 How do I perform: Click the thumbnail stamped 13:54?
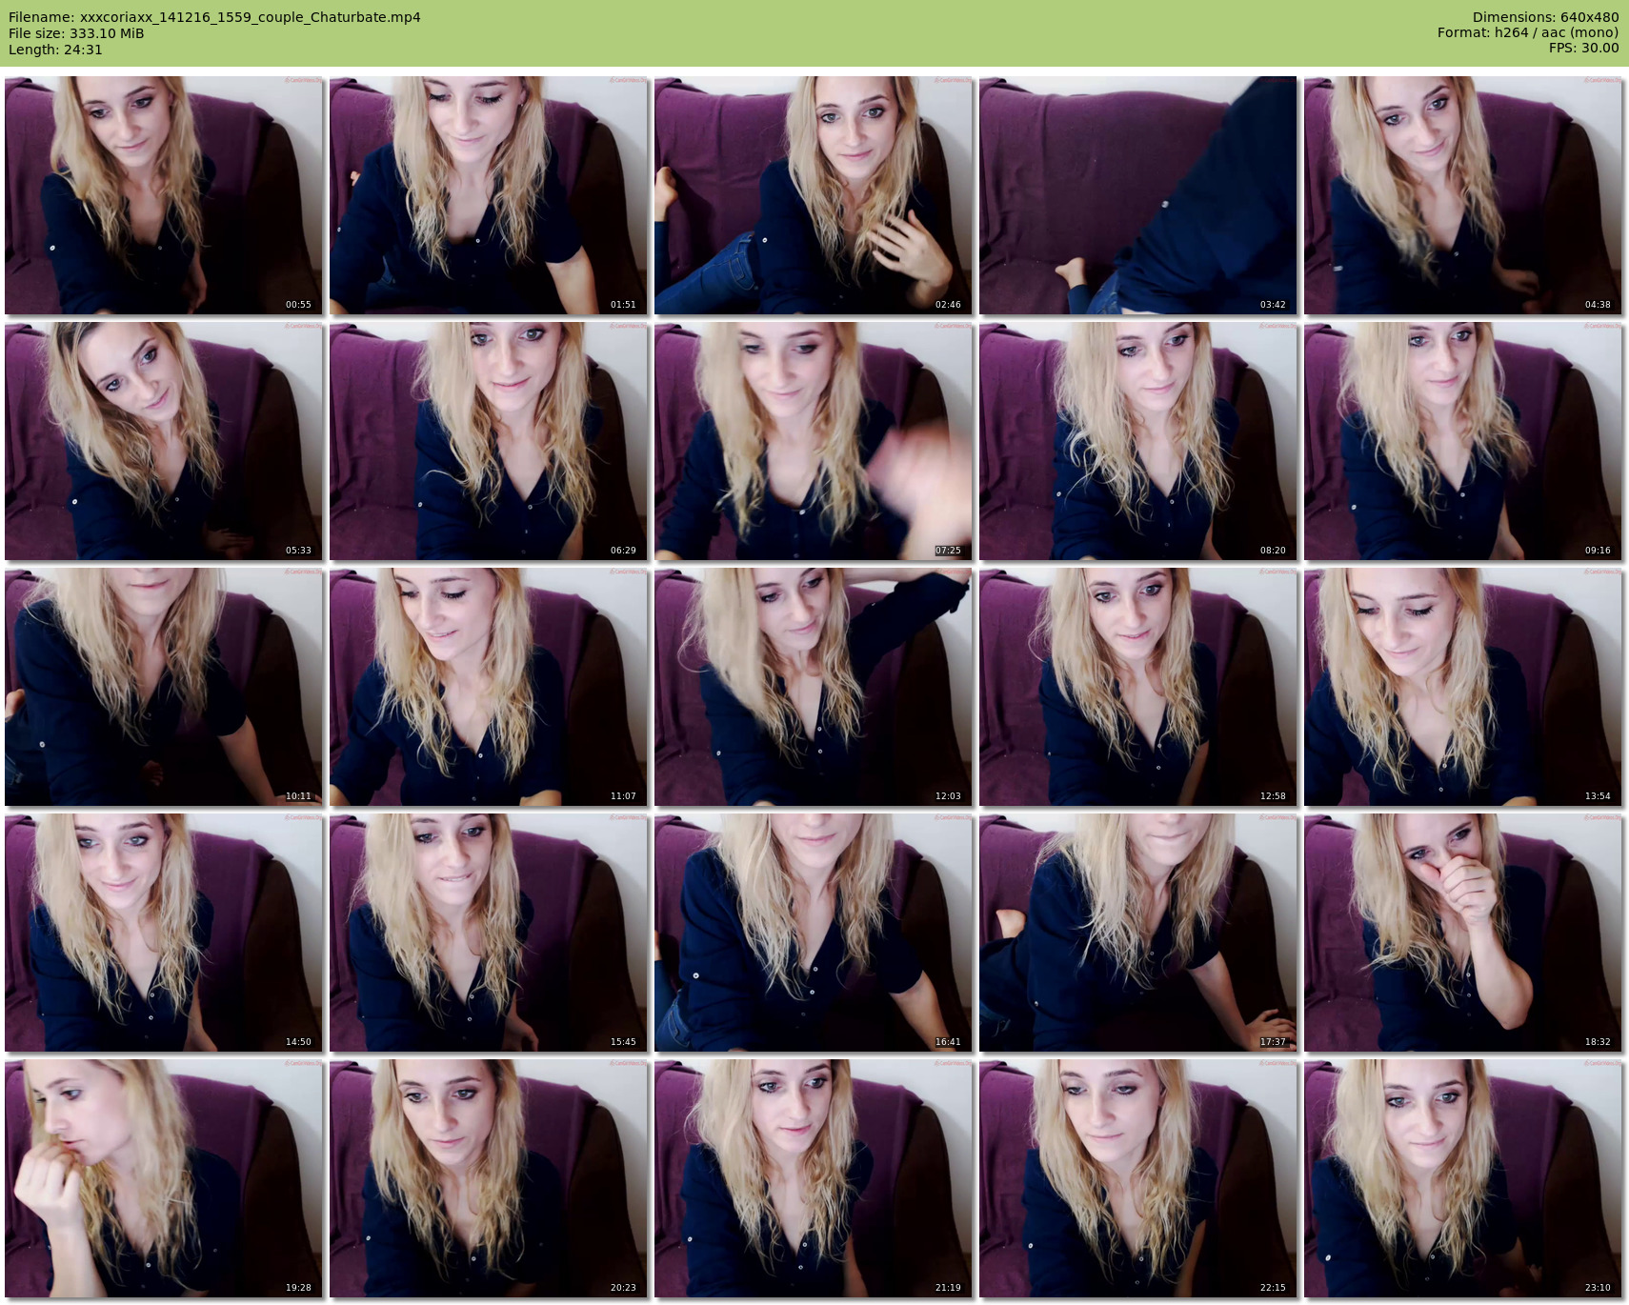pos(1463,687)
